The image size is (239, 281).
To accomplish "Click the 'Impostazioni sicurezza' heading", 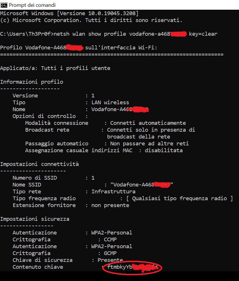I will (35, 219).
